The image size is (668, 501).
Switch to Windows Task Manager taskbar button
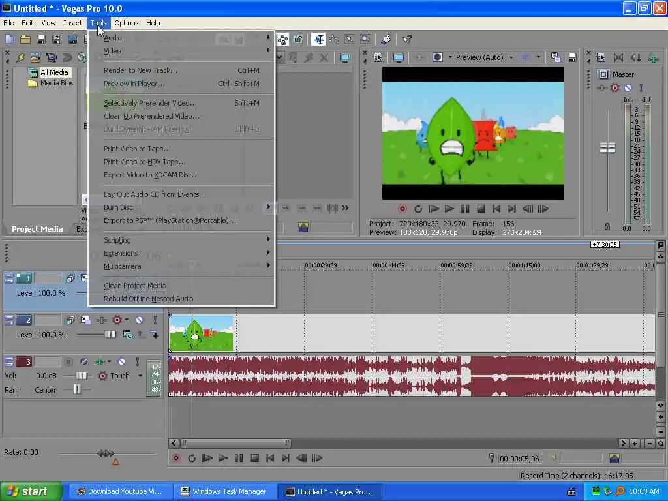tap(225, 491)
